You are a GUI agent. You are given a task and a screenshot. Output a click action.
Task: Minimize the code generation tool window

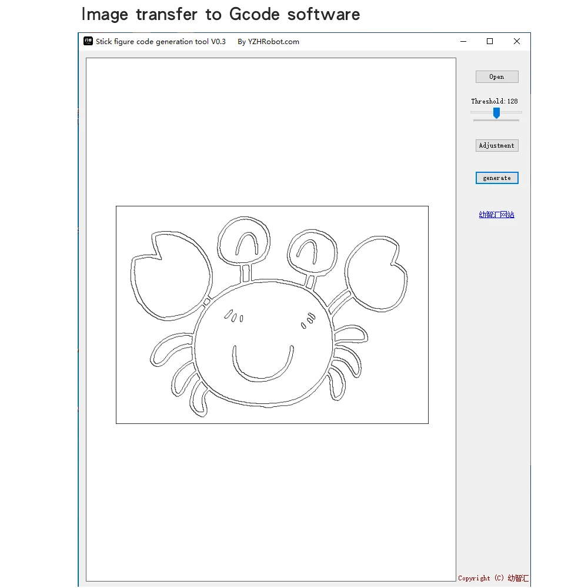tap(464, 41)
